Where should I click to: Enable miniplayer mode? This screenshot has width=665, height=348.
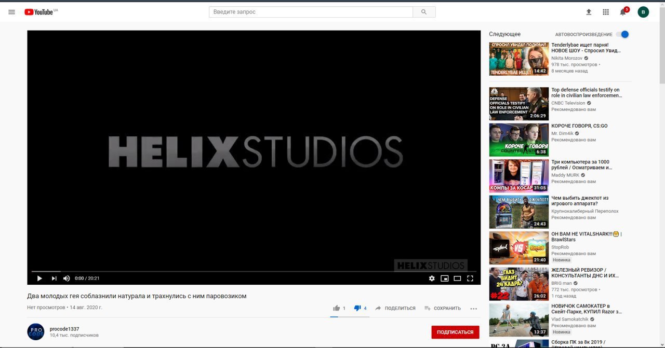point(445,279)
